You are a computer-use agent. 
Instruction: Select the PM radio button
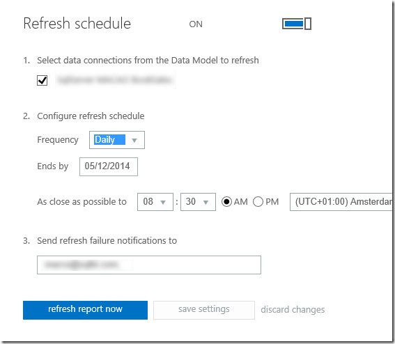click(258, 202)
